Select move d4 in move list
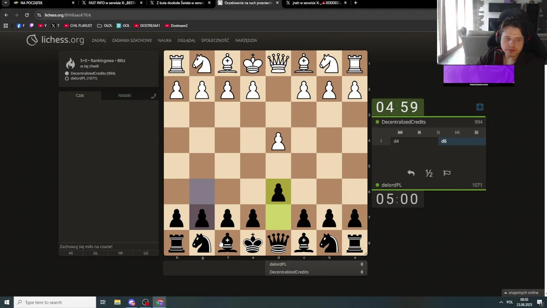 click(415, 141)
